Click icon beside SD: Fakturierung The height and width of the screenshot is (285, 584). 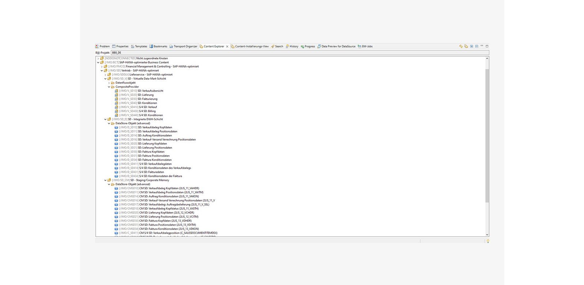point(116,99)
